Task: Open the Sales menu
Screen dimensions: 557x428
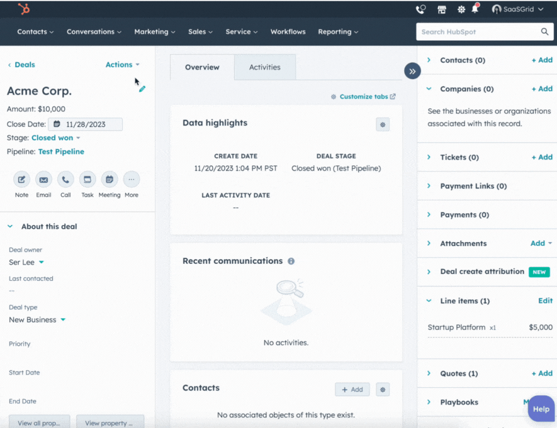Action: pyautogui.click(x=200, y=31)
